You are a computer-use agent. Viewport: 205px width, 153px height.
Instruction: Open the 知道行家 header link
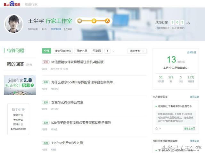point(31,4)
